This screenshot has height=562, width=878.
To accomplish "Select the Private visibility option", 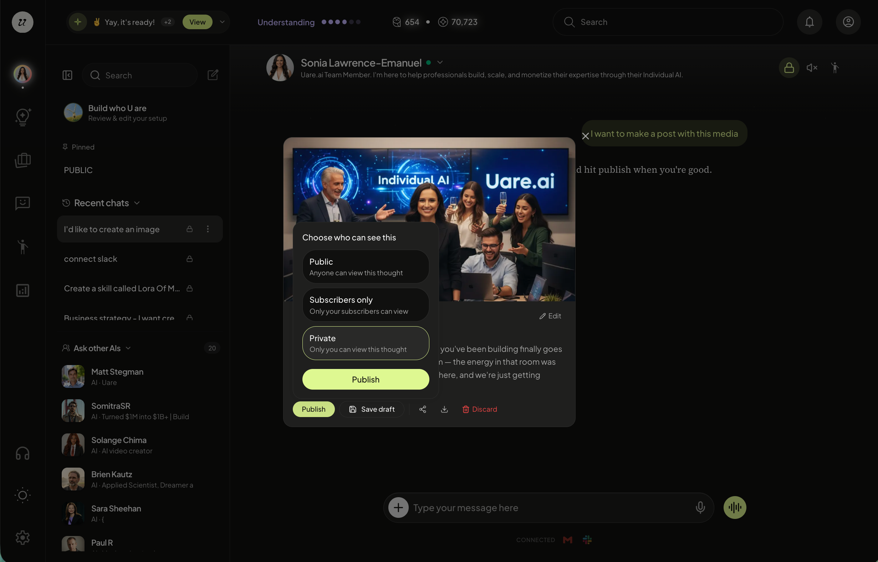I will (x=366, y=343).
